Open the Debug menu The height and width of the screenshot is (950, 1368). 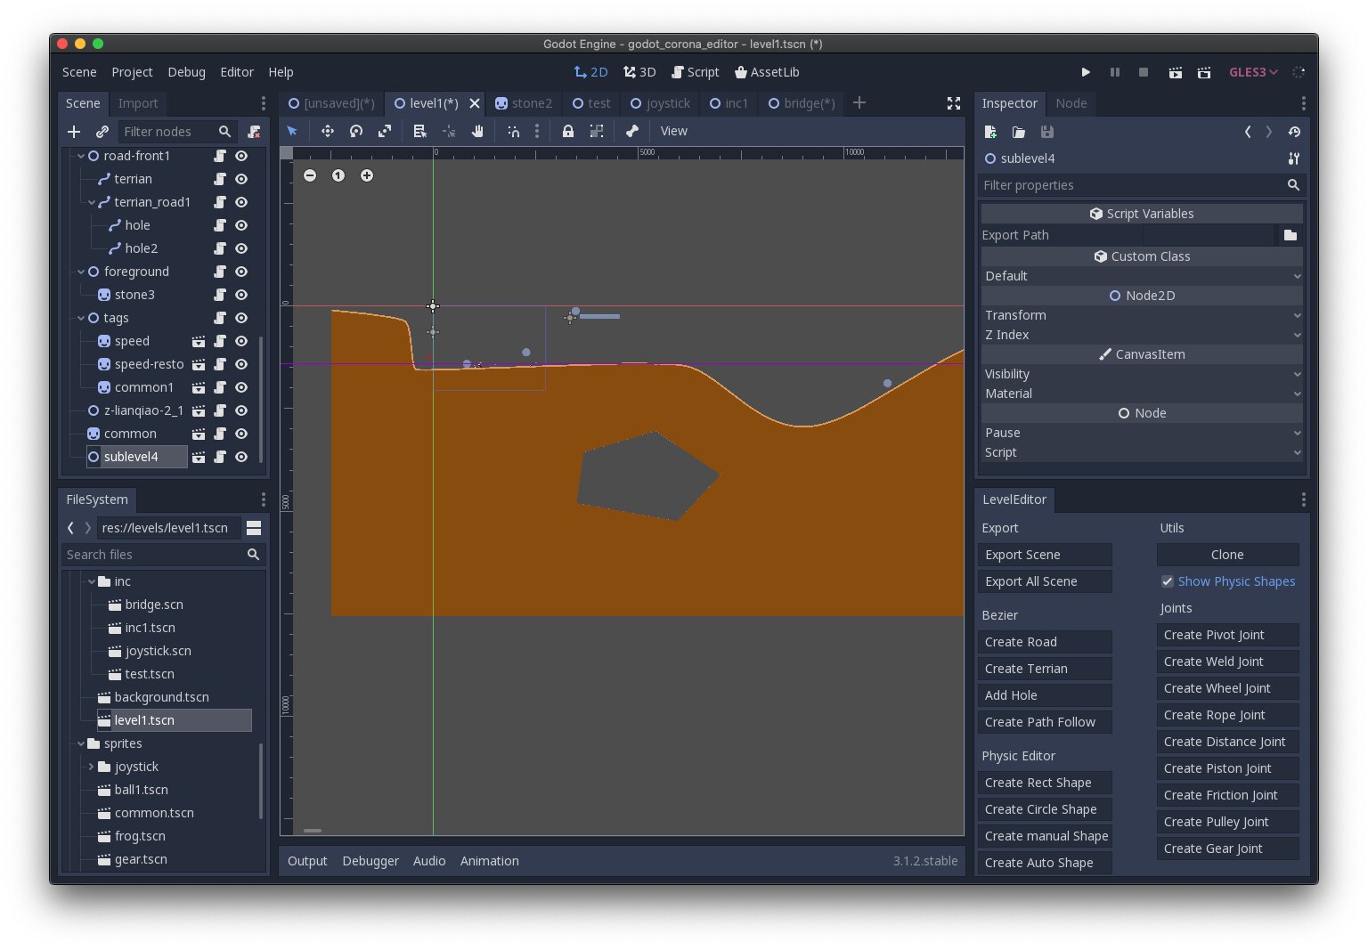click(186, 72)
